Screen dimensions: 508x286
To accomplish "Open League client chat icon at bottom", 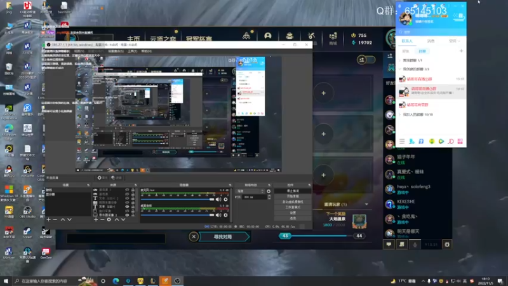I will pyautogui.click(x=389, y=245).
